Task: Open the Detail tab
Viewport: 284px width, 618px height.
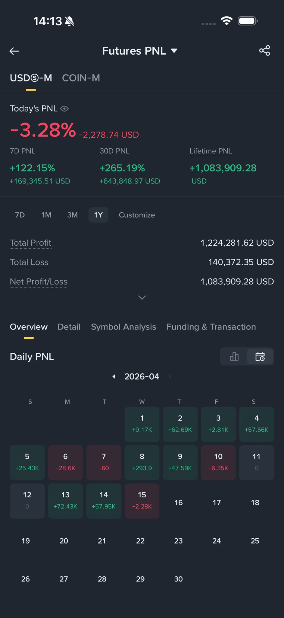Action: (x=69, y=327)
